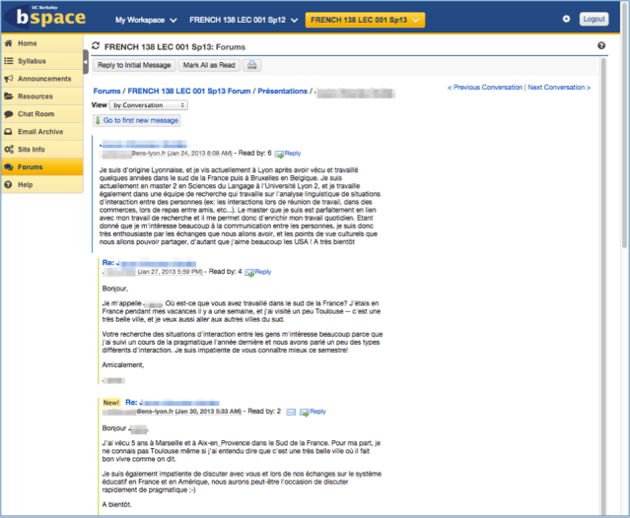
Task: Open the settings gear icon
Action: click(566, 19)
